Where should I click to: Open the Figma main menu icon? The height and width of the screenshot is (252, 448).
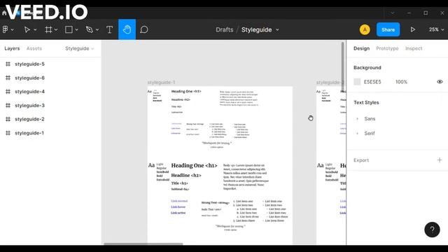coord(5,29)
